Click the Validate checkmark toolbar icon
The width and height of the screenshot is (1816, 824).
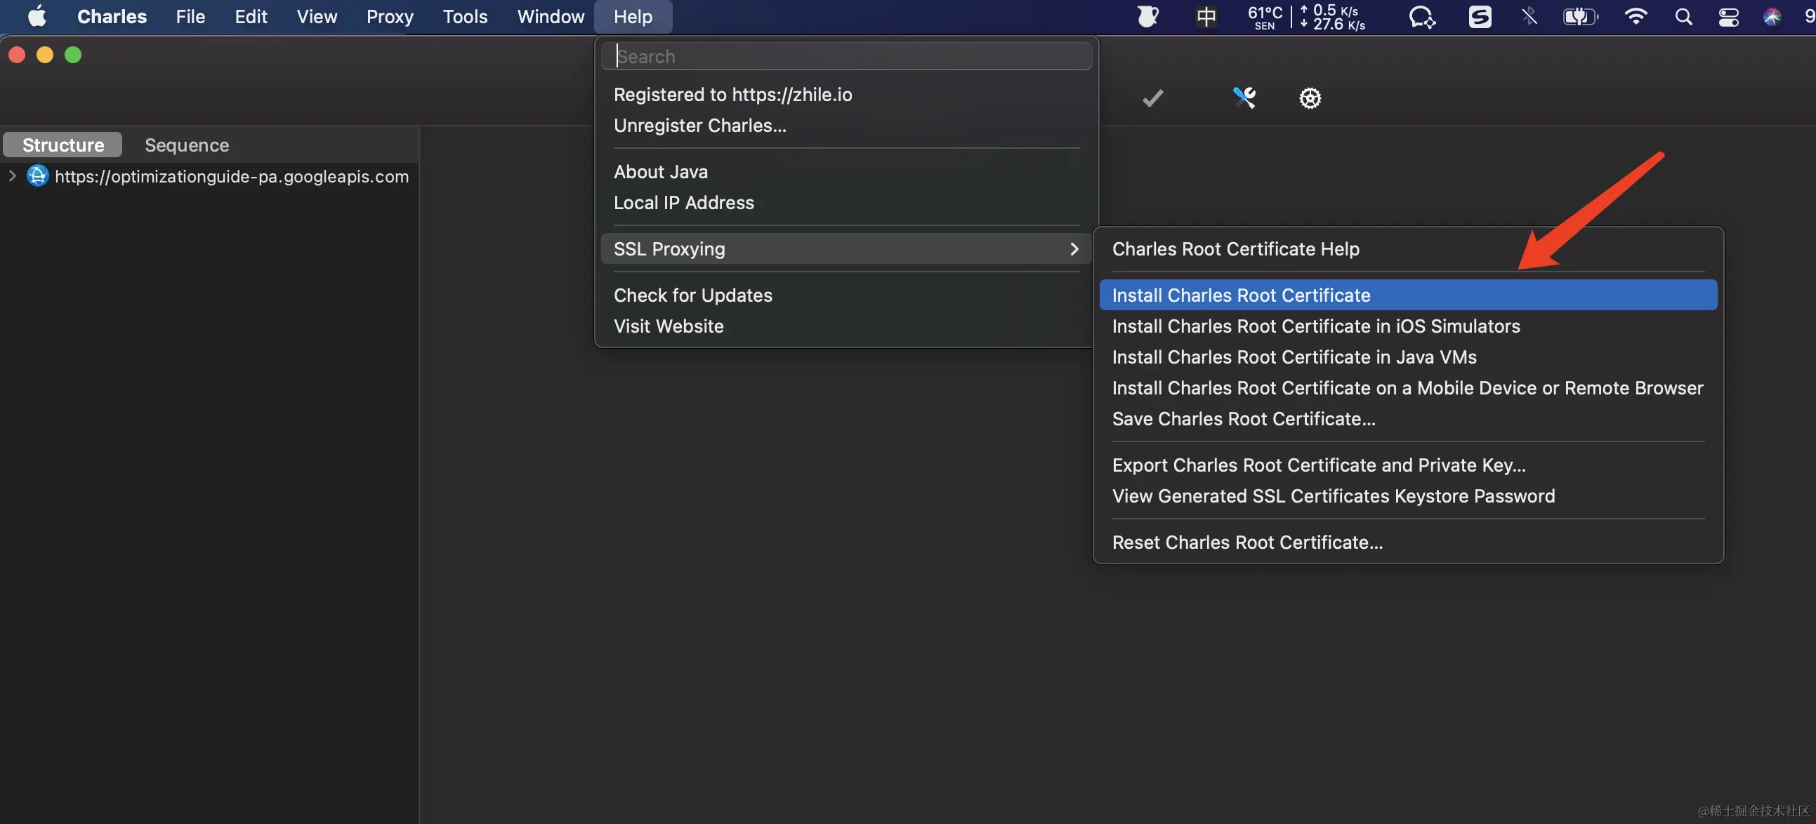coord(1152,98)
